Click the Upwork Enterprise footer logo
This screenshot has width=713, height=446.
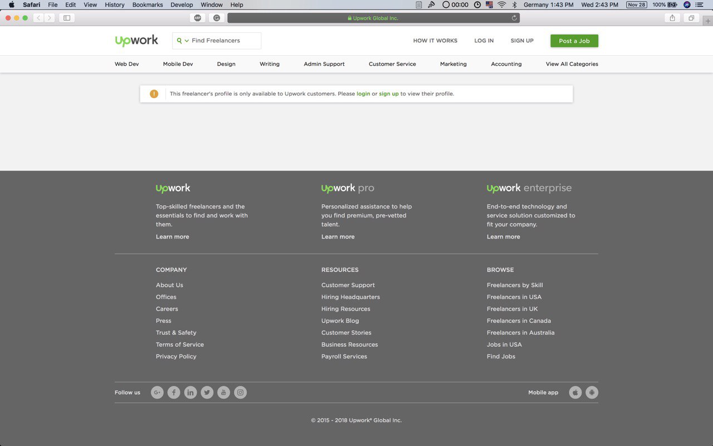[x=529, y=188]
